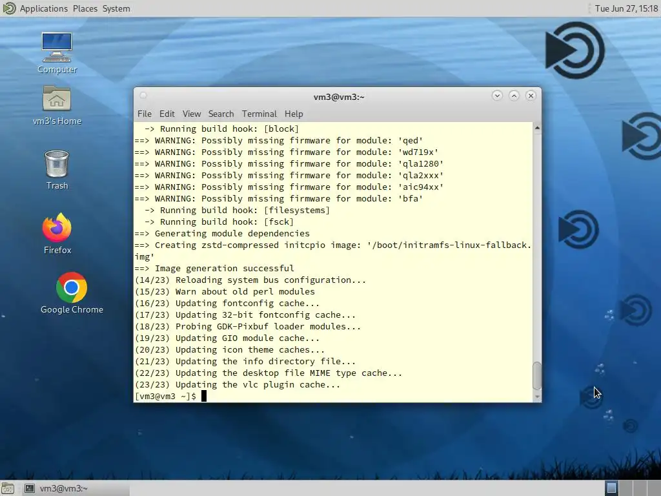This screenshot has height=496, width=661.
Task: Click the warning line for module 'qla2xxx'
Action: point(289,175)
